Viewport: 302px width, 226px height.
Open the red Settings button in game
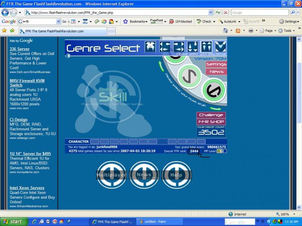click(216, 64)
